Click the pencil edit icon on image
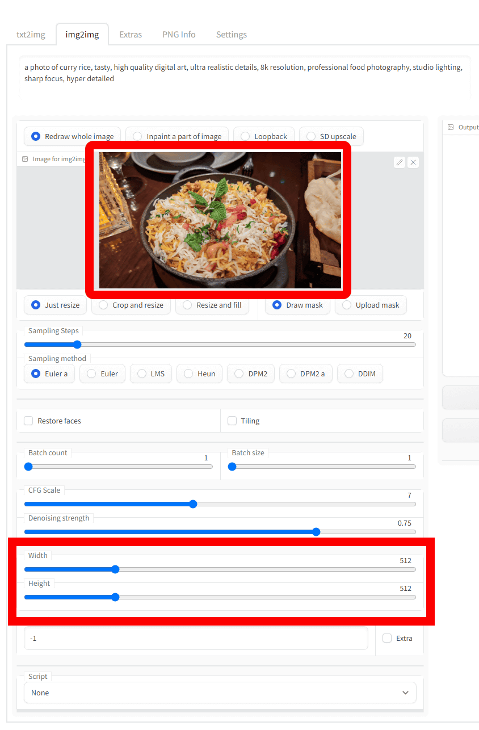Viewport: 479px width, 730px height. pos(400,162)
